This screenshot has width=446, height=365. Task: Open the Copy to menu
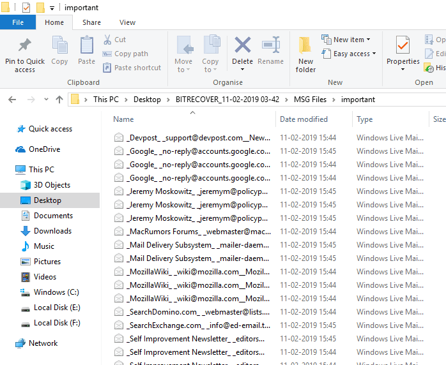pos(210,54)
